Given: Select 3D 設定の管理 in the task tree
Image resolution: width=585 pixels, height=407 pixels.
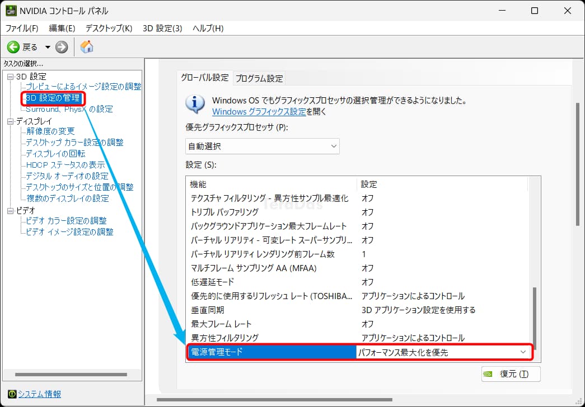Looking at the screenshot, I should pos(53,98).
